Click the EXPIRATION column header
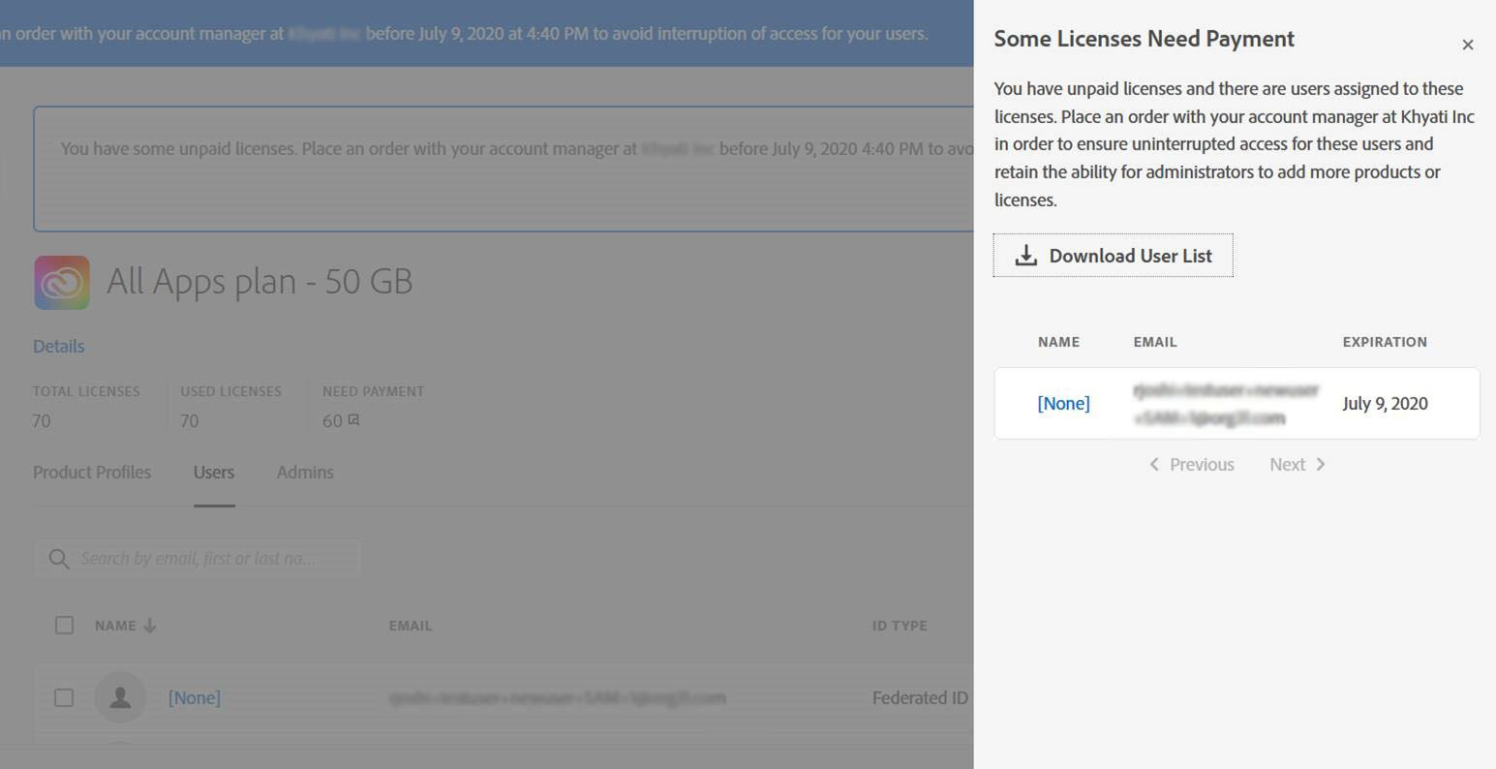This screenshot has height=769, width=1496. (1385, 342)
